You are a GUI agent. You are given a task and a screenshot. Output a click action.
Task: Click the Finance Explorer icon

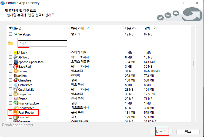(16, 103)
